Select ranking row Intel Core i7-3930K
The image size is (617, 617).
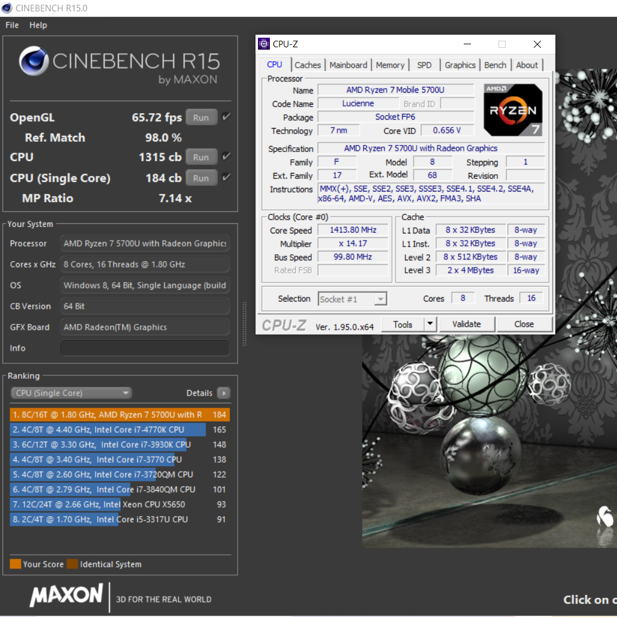point(120,444)
